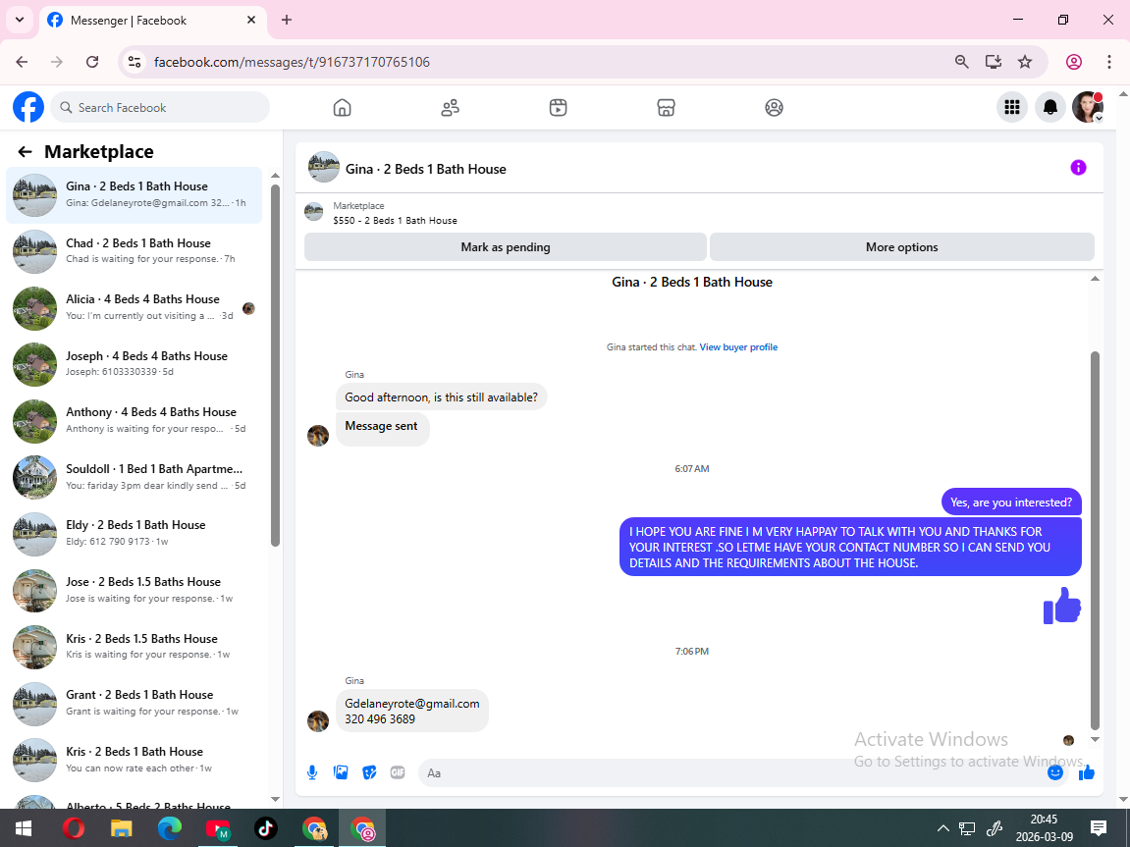Open Facebook home via the logo
Image resolution: width=1130 pixels, height=847 pixels.
[x=28, y=107]
